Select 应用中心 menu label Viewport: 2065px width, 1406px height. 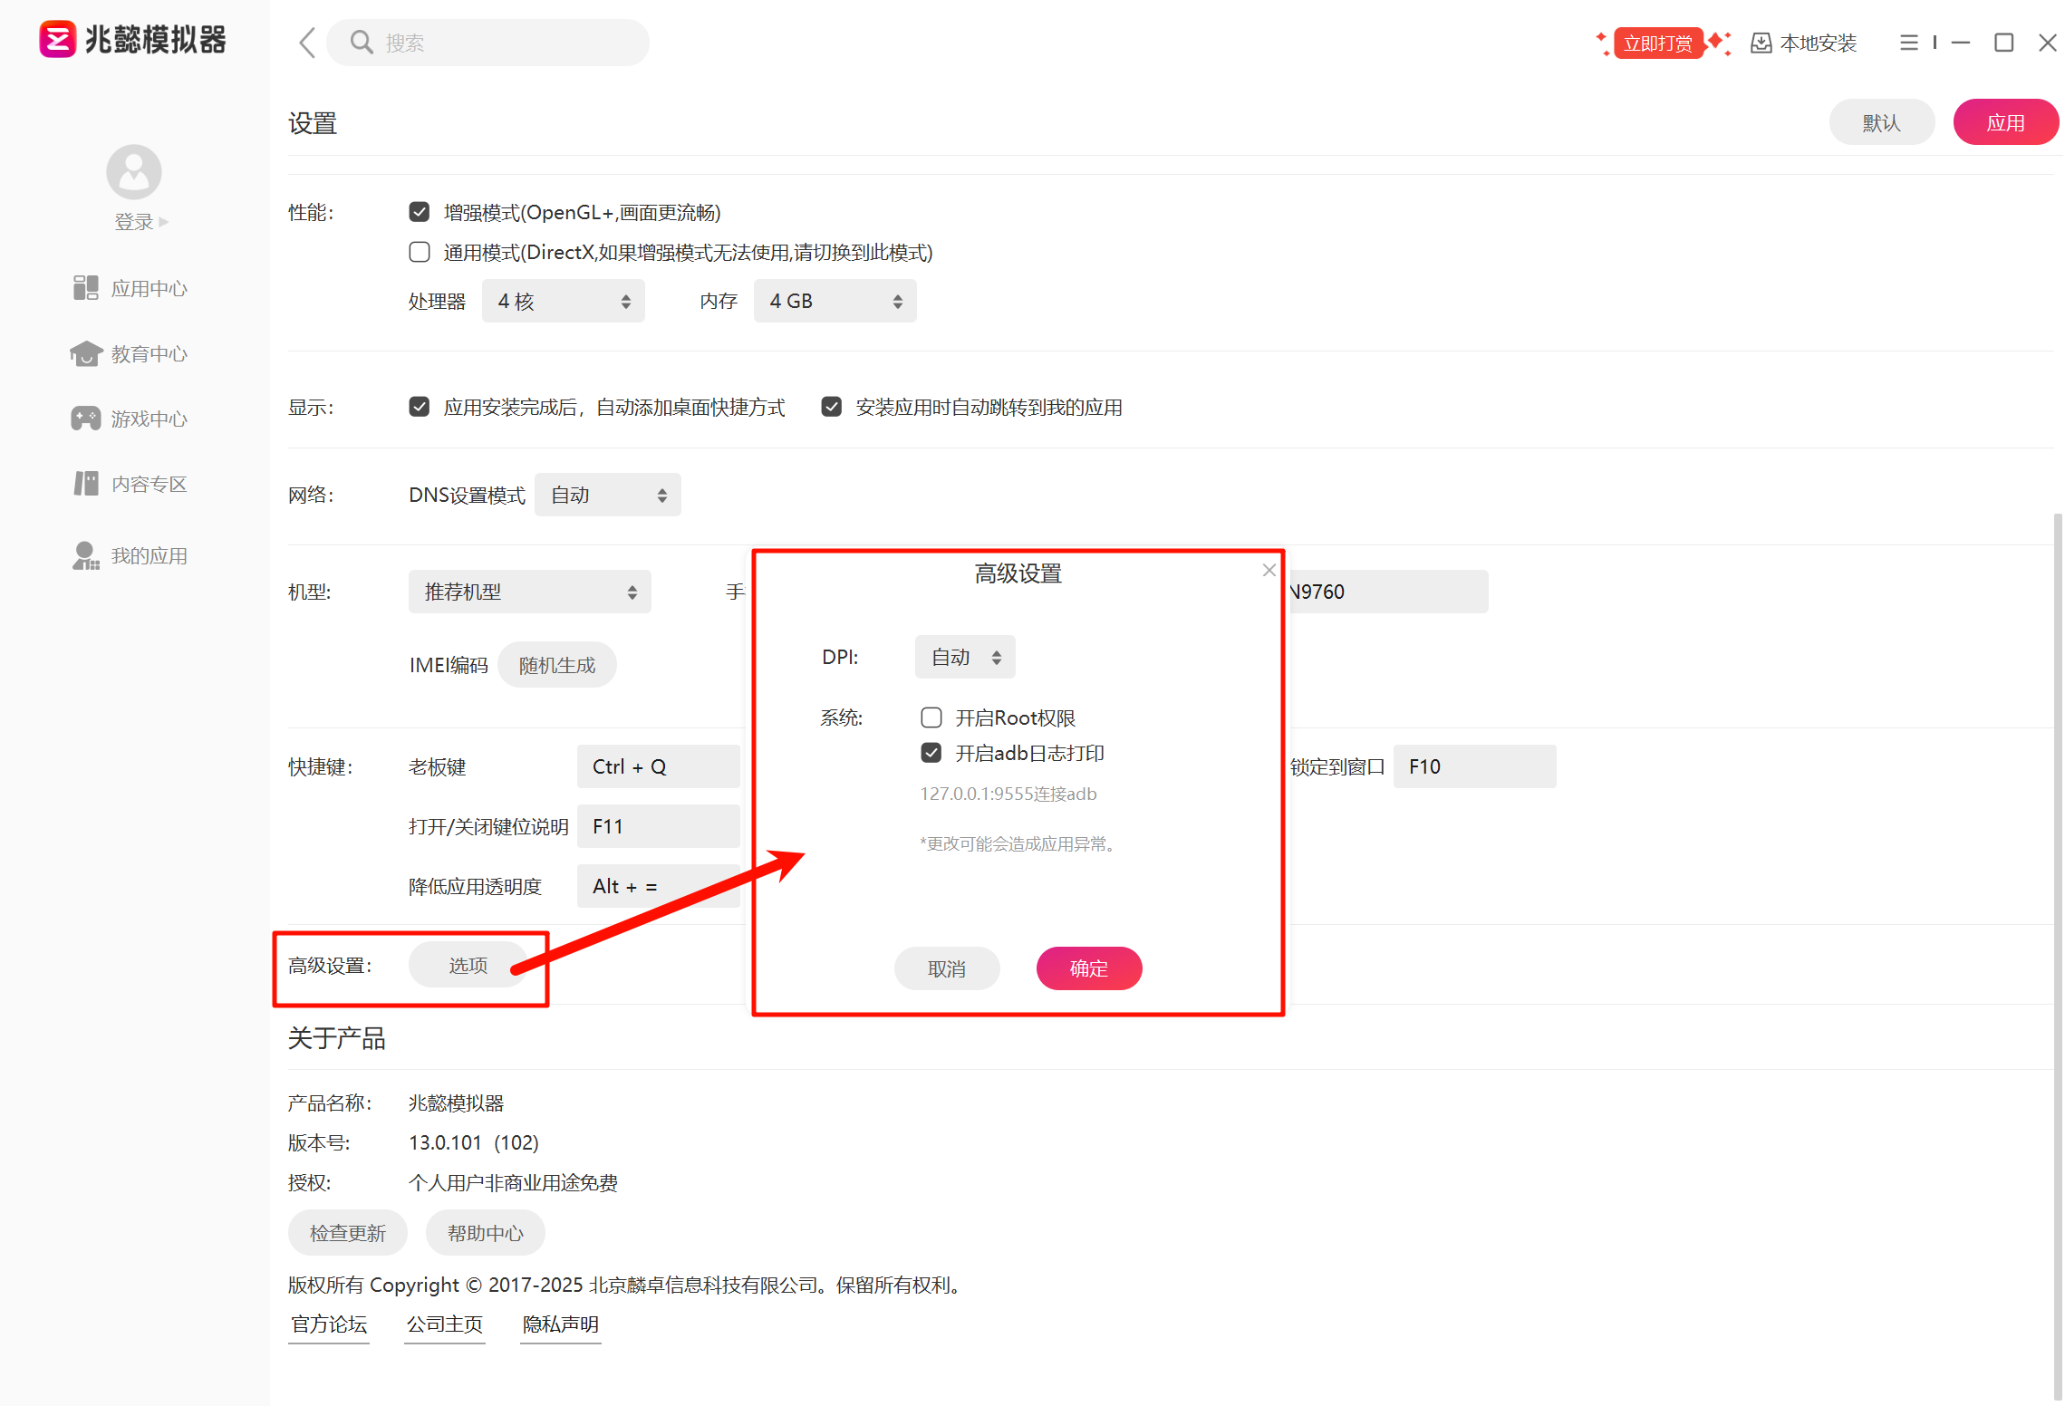coord(150,289)
